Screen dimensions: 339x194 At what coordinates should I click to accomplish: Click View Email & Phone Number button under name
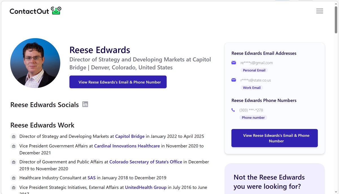click(x=118, y=82)
